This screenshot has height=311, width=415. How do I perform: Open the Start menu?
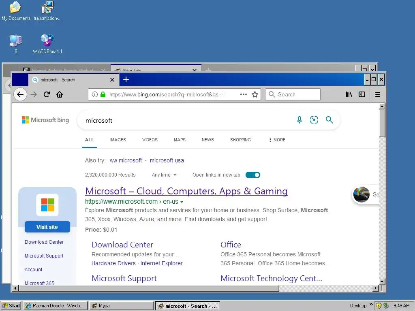point(11,306)
